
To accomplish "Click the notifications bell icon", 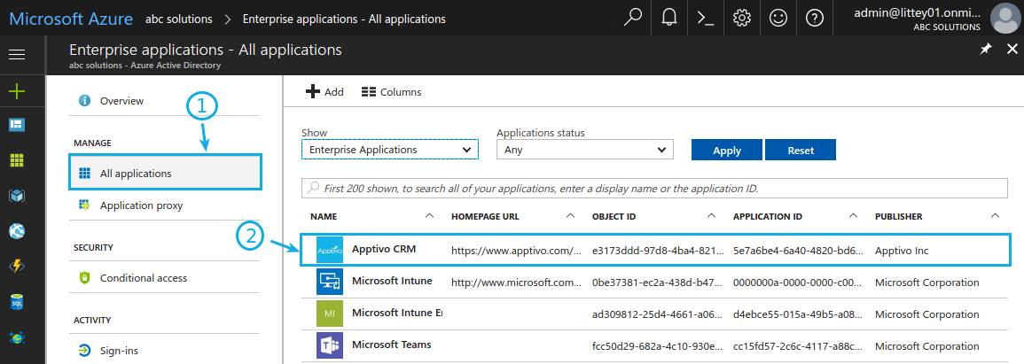I will pos(669,18).
